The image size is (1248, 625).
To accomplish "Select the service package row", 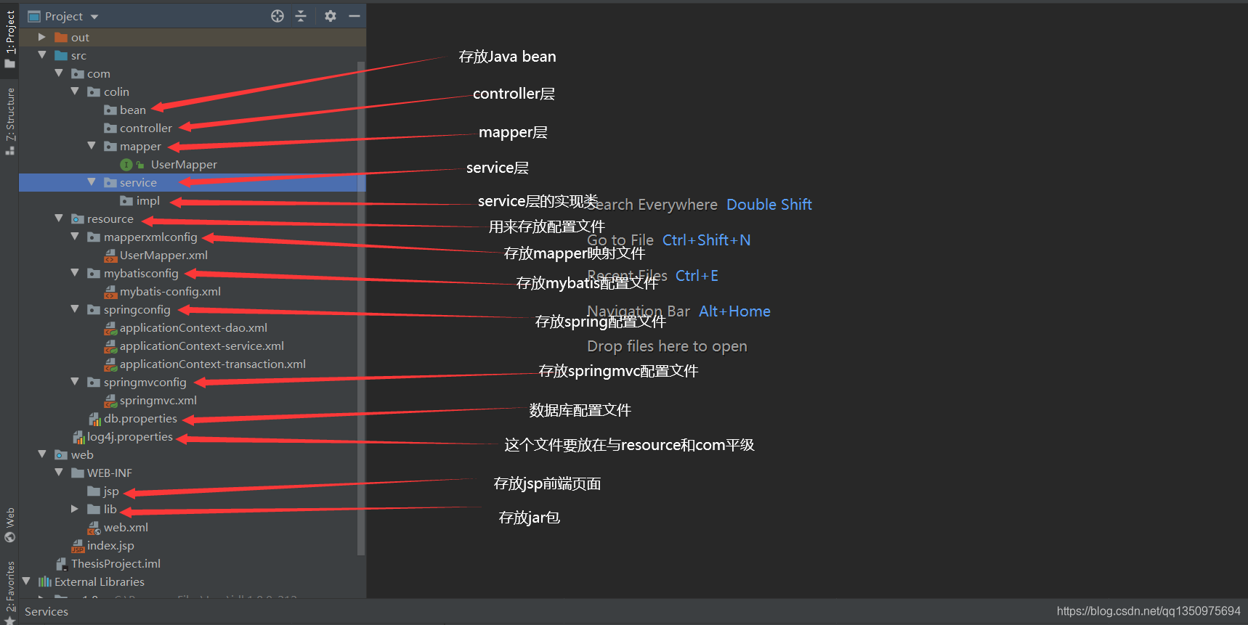I will (x=192, y=182).
